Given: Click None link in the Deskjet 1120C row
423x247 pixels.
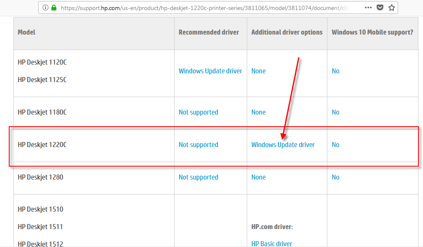Looking at the screenshot, I should 258,71.
